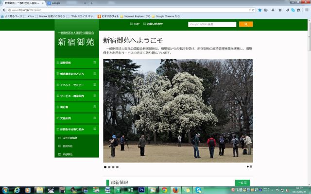Play the image slideshow

(248, 166)
